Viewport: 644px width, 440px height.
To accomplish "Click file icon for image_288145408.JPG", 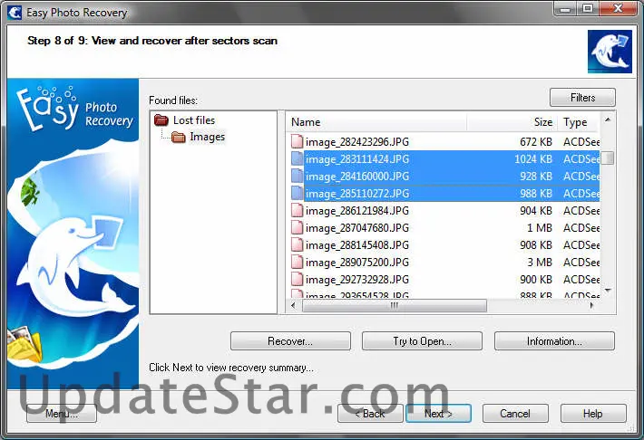I will (x=297, y=244).
